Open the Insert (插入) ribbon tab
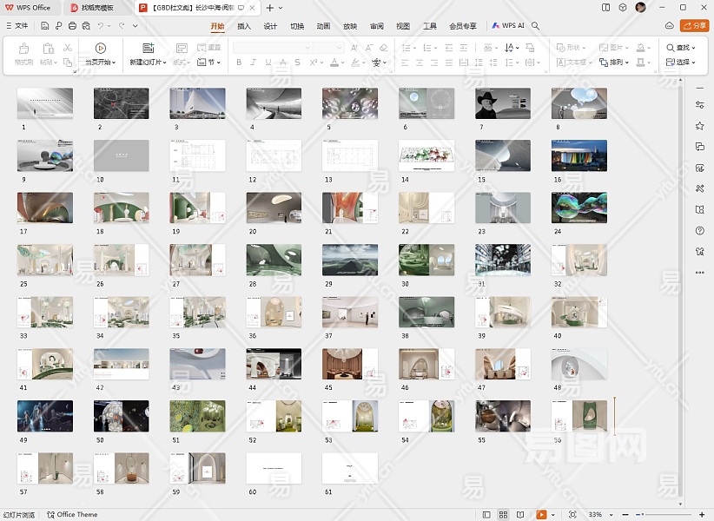This screenshot has height=521, width=714. 244,26
